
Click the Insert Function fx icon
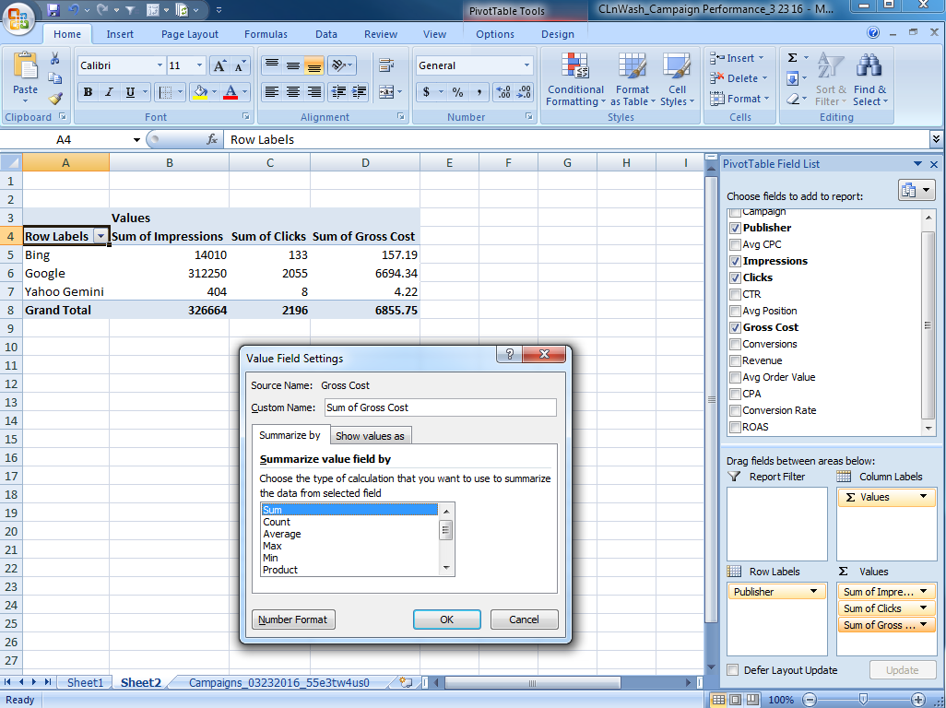point(212,139)
